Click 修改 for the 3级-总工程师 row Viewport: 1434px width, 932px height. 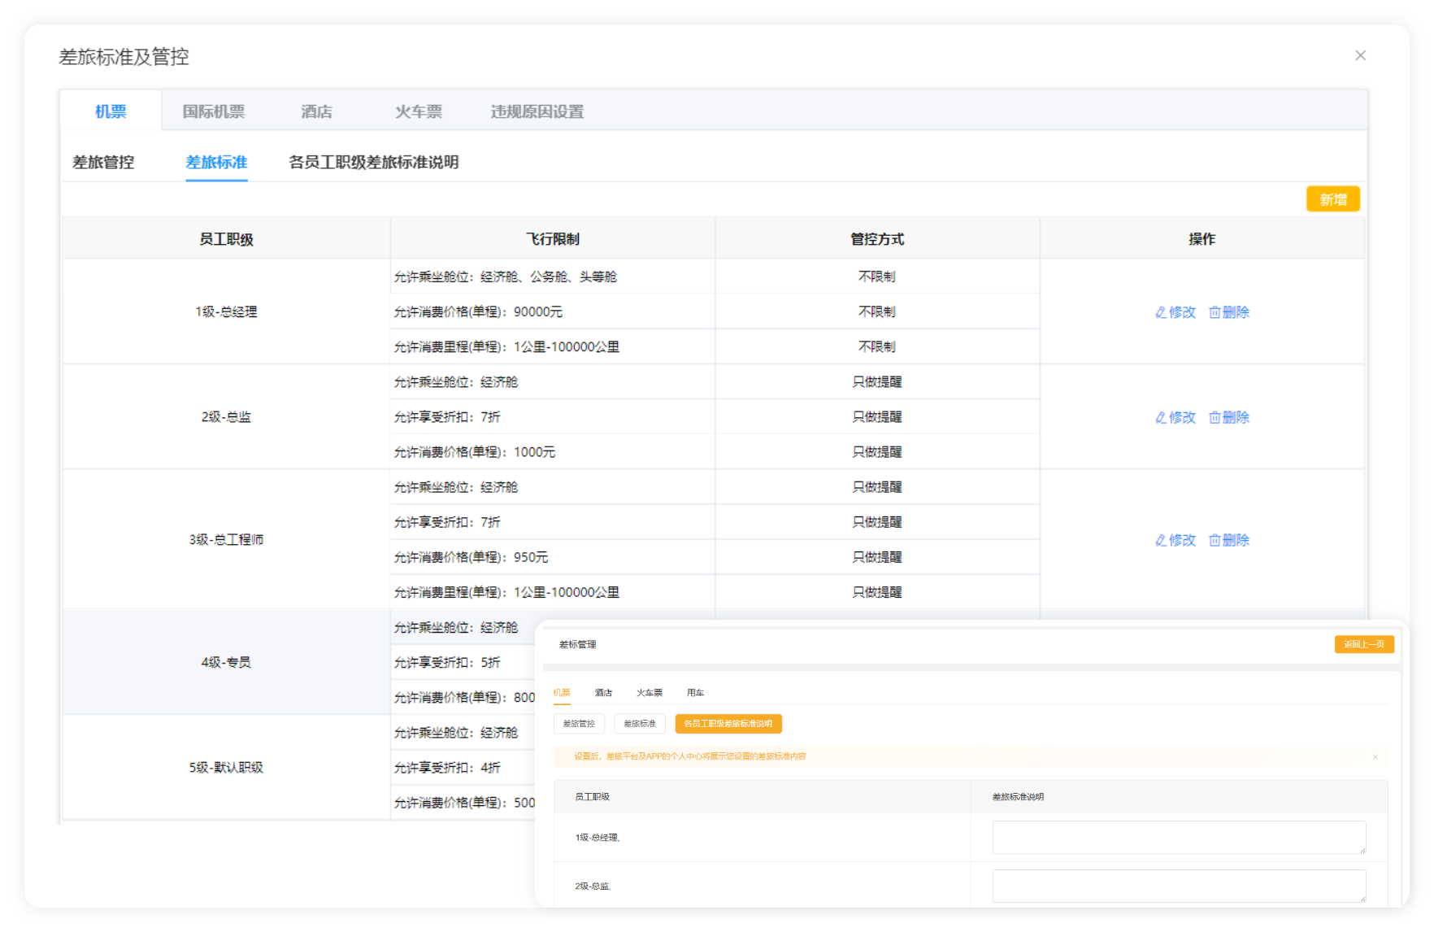[1175, 540]
